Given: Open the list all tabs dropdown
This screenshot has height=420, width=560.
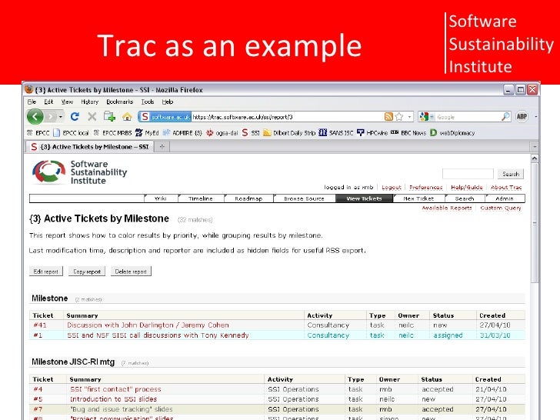Looking at the screenshot, I should tap(535, 147).
